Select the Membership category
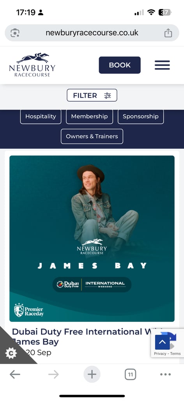 [89, 116]
